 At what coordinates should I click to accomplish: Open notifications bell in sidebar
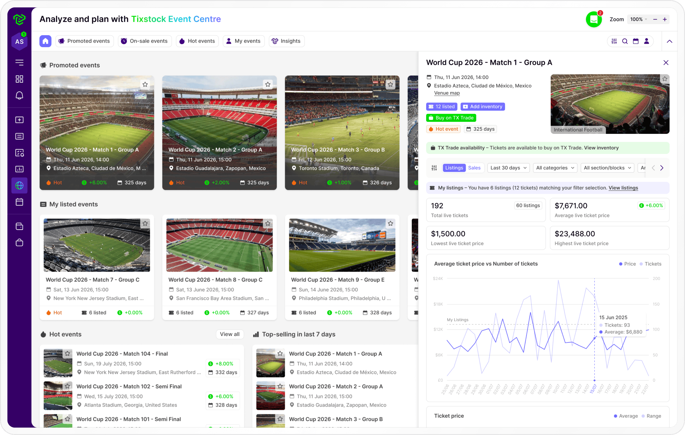point(19,95)
